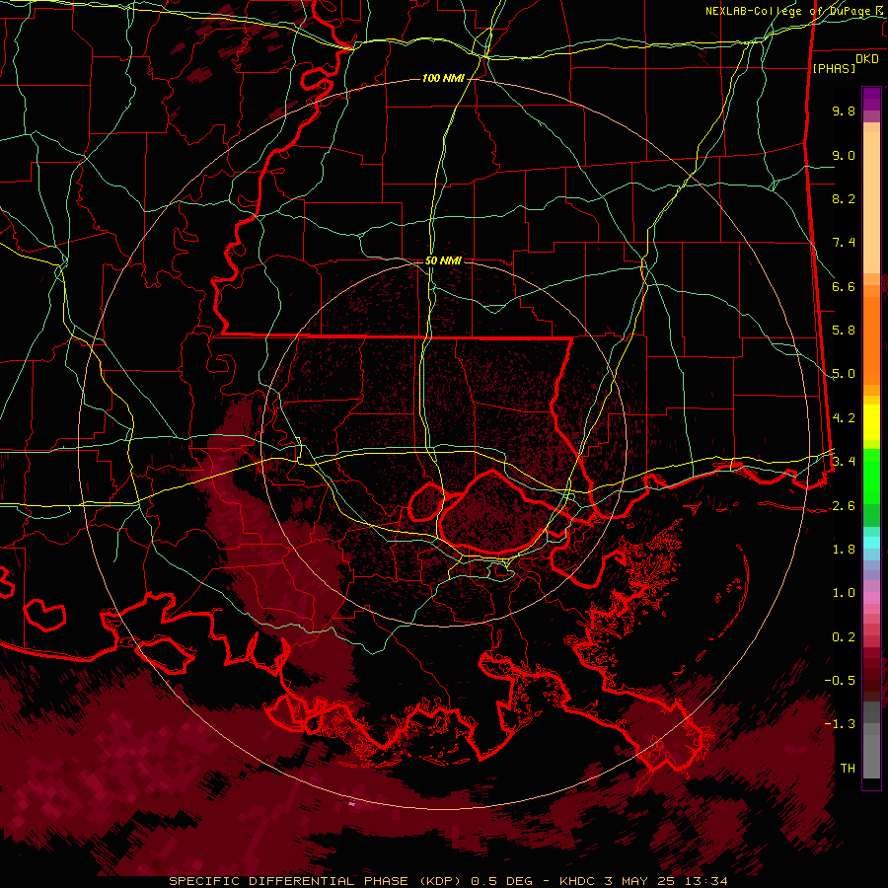
Task: Click the -1.3 scale value
Action: click(x=840, y=724)
